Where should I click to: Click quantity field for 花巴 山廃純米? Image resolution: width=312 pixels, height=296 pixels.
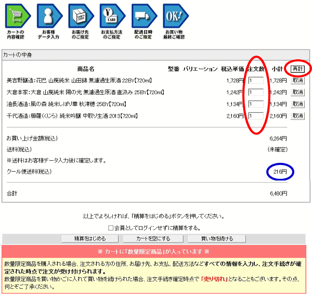256,81
